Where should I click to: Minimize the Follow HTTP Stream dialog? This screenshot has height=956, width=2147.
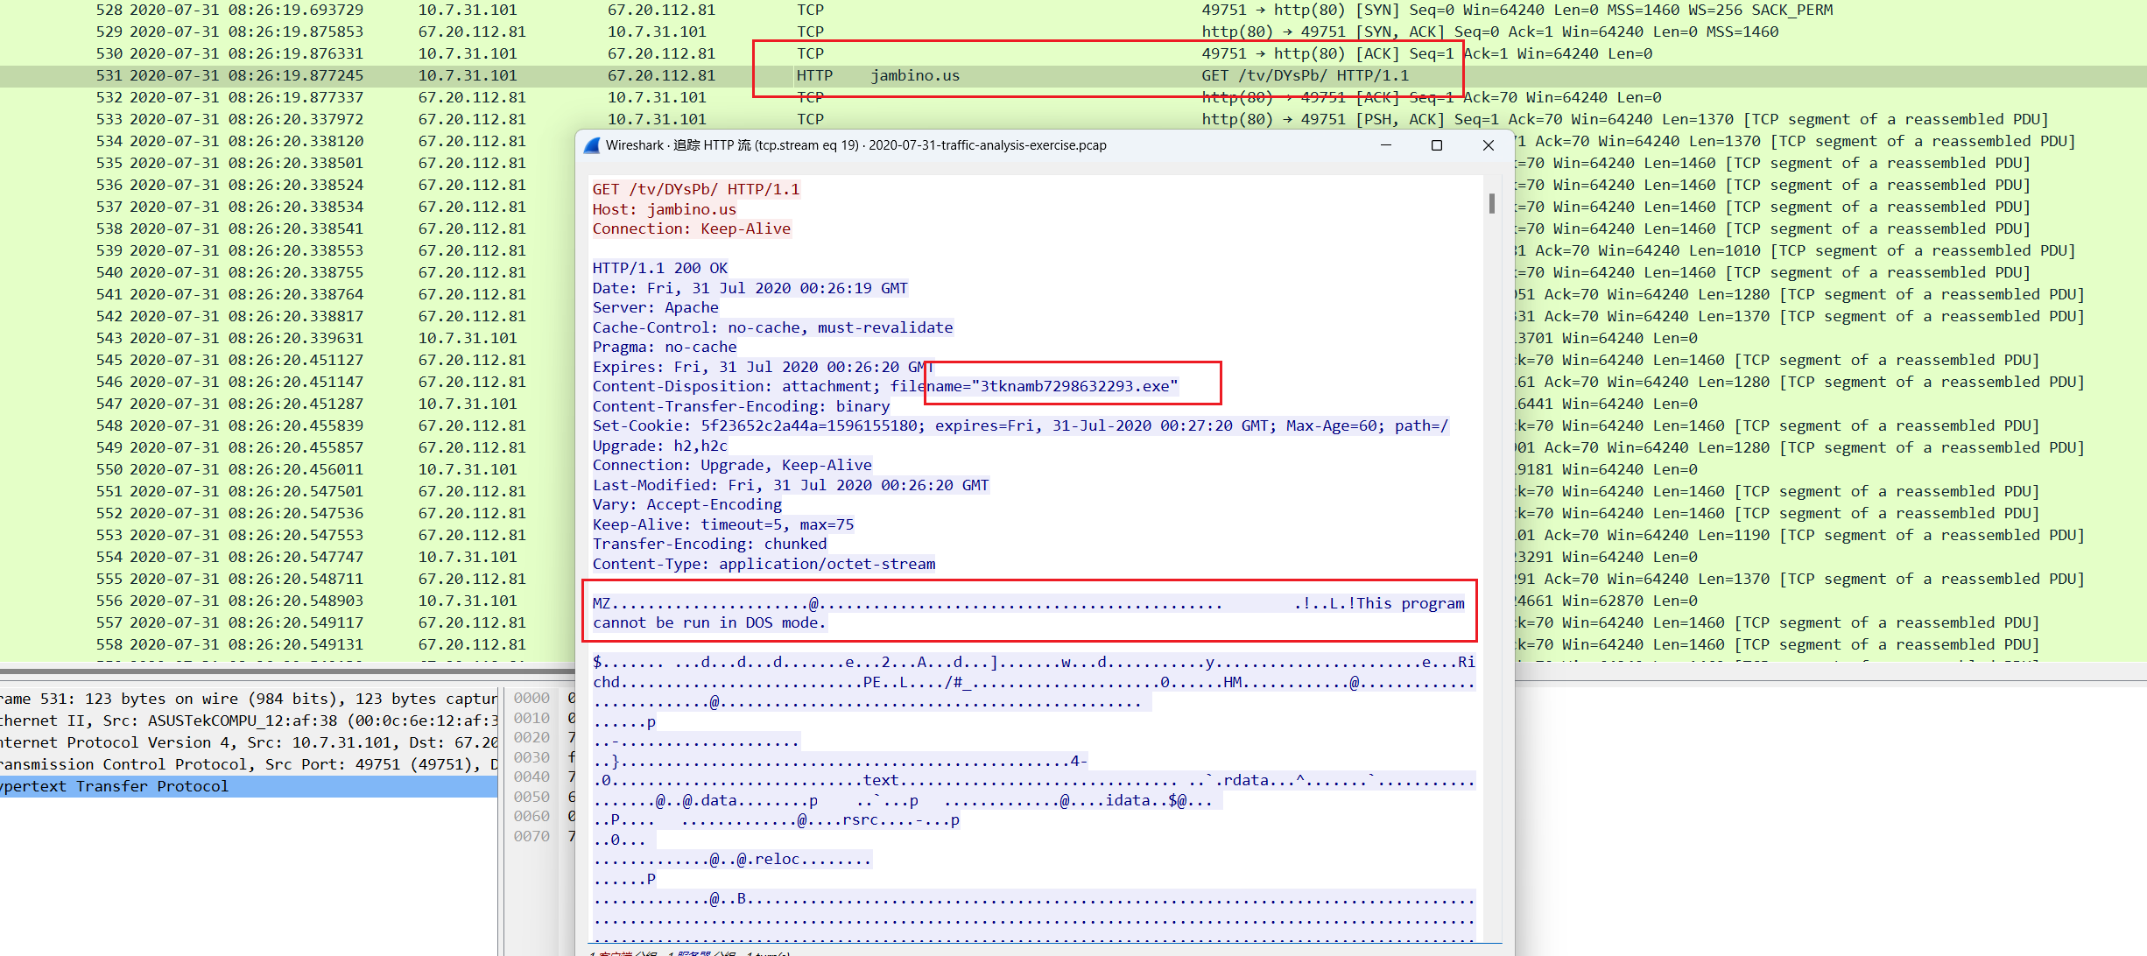point(1386,145)
